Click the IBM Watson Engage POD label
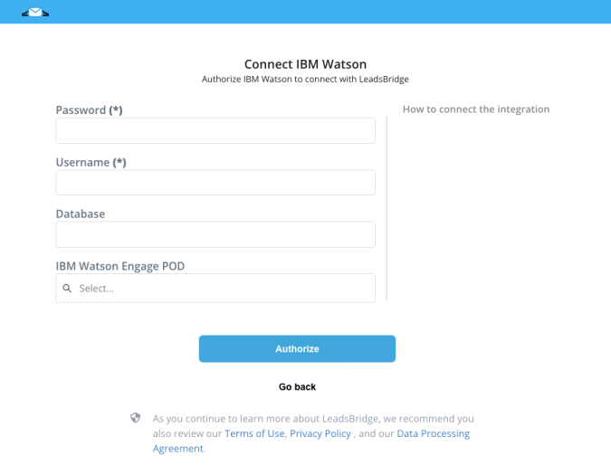The width and height of the screenshot is (611, 475). [120, 266]
